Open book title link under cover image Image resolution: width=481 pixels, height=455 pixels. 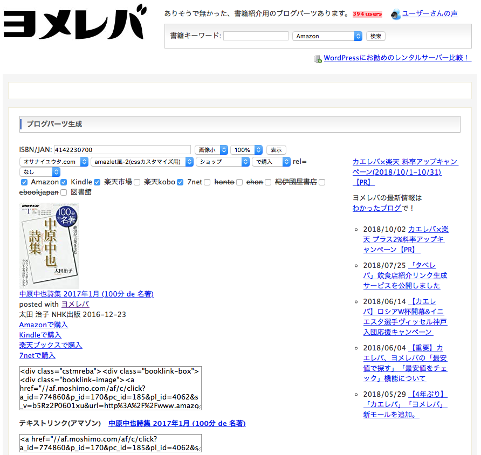click(x=86, y=294)
